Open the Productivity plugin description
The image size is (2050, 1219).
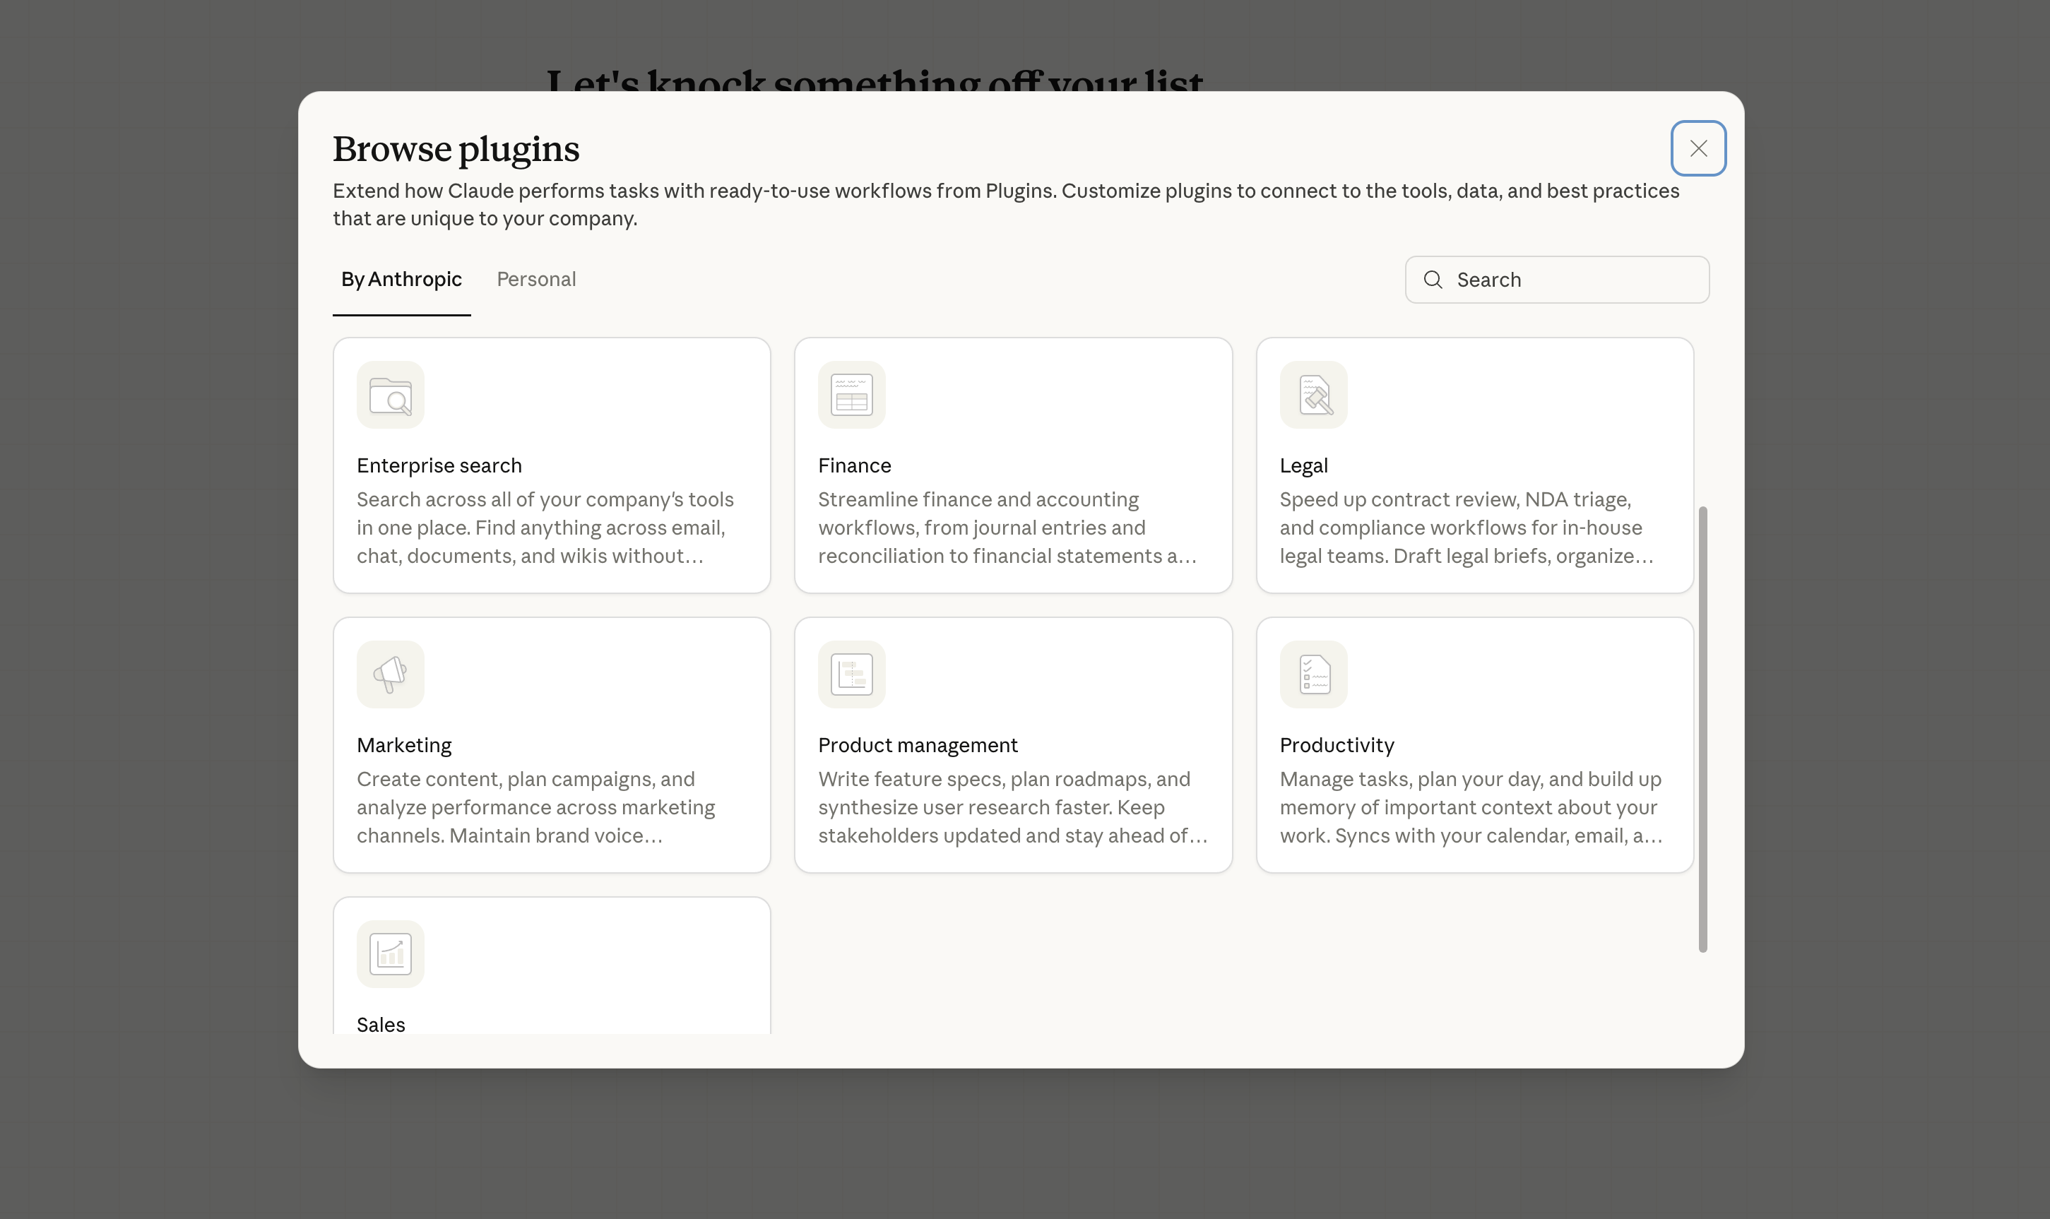tap(1470, 807)
